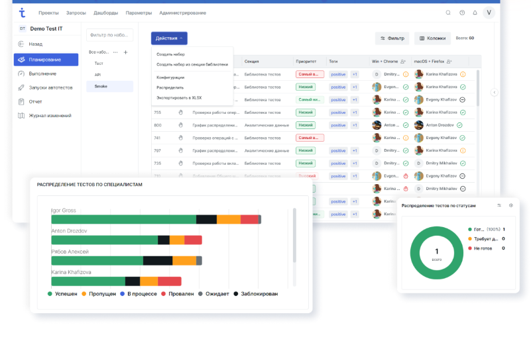Image resolution: width=531 pixels, height=343 pixels.
Task: Click the set filter input field
Action: pos(109,35)
